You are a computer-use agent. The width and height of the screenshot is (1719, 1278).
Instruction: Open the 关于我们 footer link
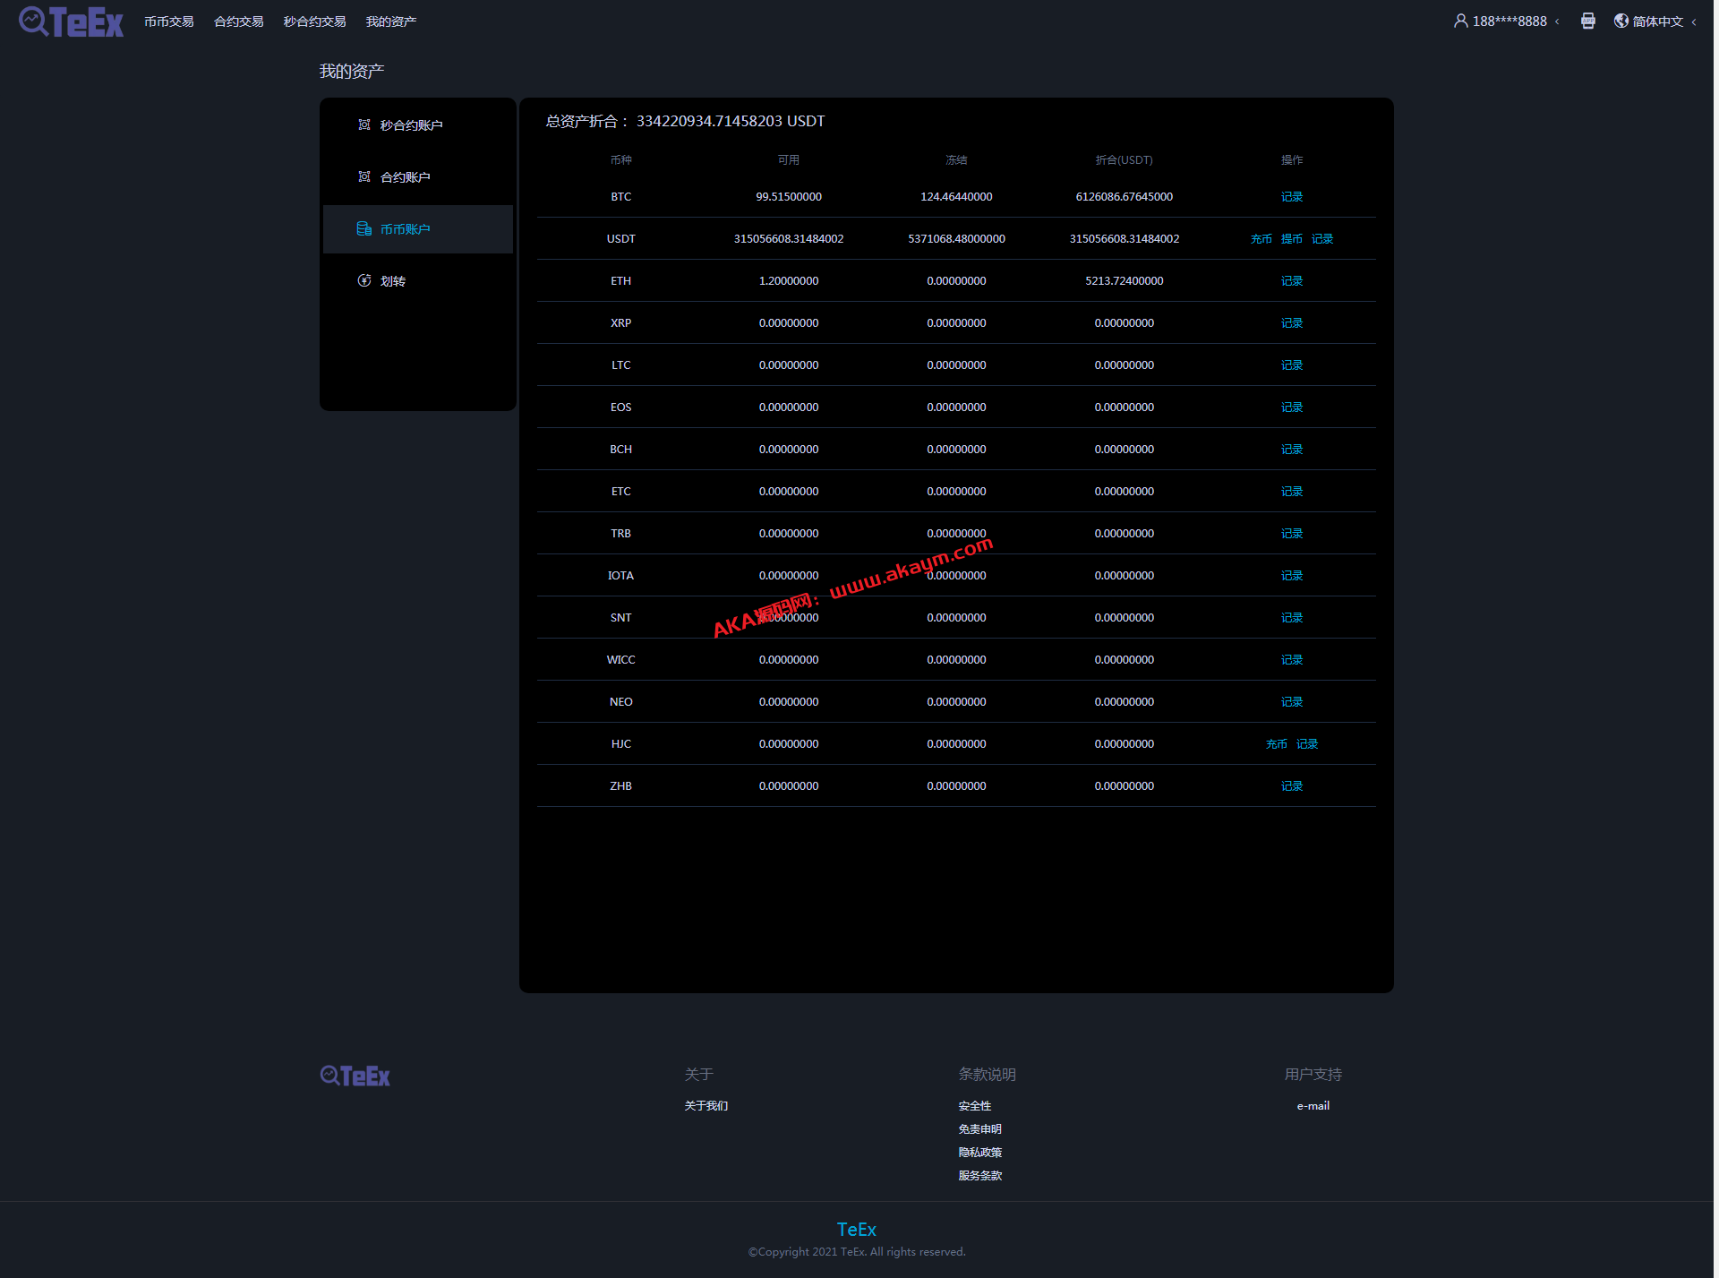pyautogui.click(x=706, y=1106)
